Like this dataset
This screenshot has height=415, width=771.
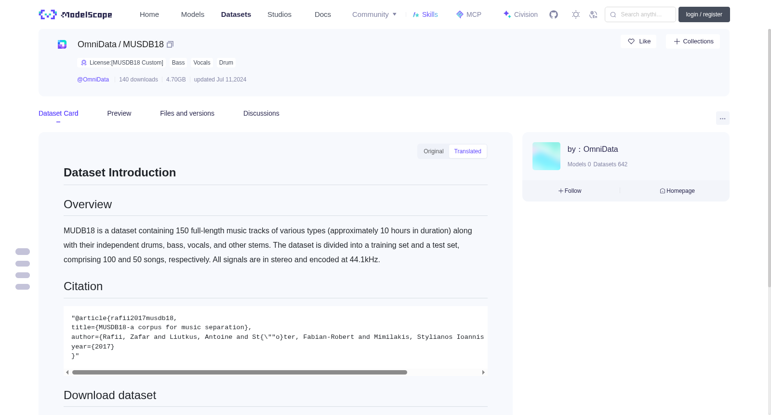[638, 41]
